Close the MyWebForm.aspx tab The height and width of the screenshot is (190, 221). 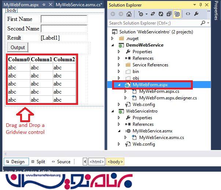(51, 5)
